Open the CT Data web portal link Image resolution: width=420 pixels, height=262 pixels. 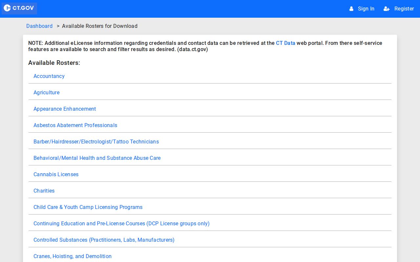285,43
